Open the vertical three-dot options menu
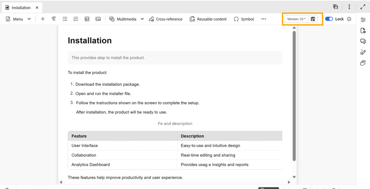 pos(349,7)
